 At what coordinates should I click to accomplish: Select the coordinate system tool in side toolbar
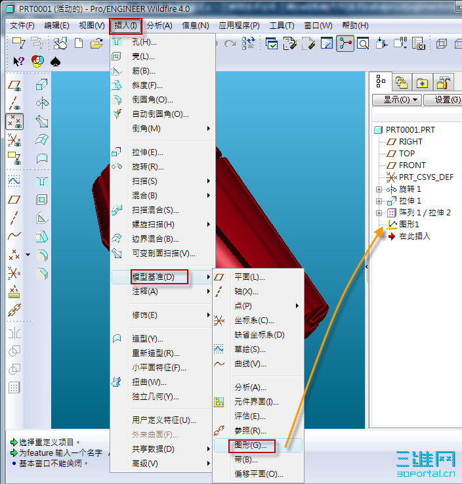[14, 273]
